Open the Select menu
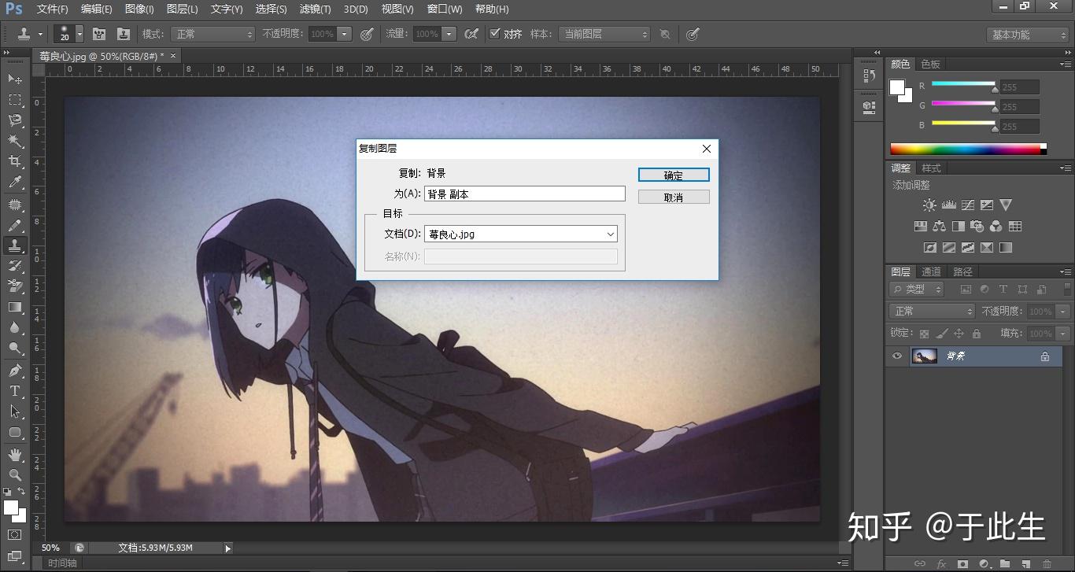This screenshot has height=572, width=1075. 272,9
